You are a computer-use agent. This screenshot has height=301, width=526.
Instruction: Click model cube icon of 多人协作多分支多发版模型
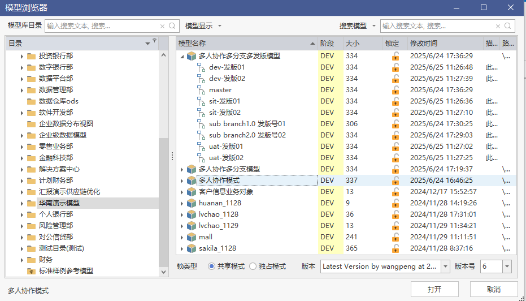pyautogui.click(x=191, y=56)
